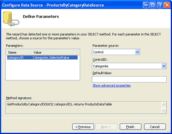Click the resize grip in the dialog corner

click(x=169, y=131)
